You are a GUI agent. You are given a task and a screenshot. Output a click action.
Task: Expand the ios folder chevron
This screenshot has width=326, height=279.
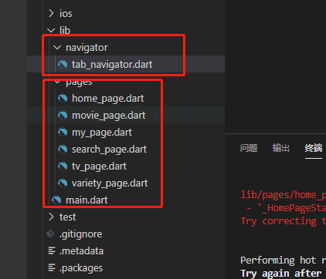[51, 13]
